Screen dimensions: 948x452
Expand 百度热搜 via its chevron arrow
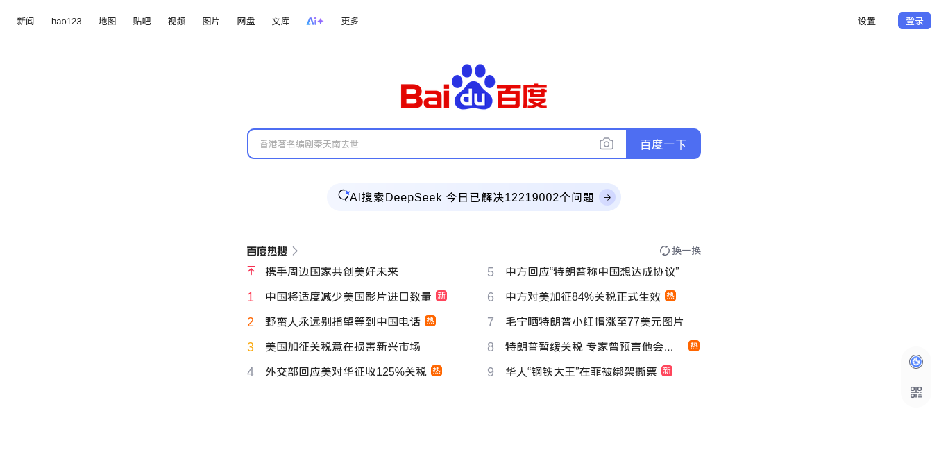295,251
